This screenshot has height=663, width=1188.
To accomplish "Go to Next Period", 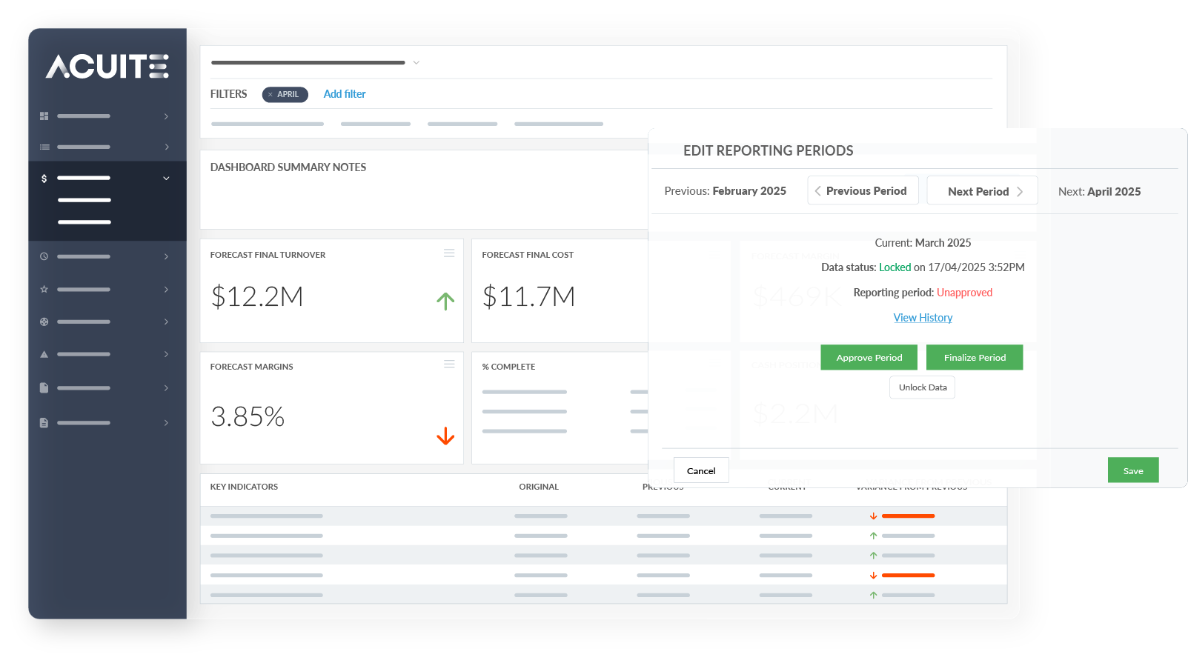I will [x=982, y=191].
